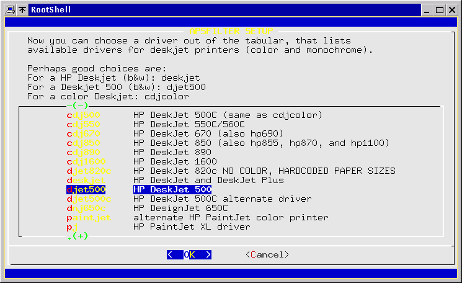Screen dimensions: 462x283
Task: Select djet820c NO COLOR driver row
Action: tap(90, 171)
